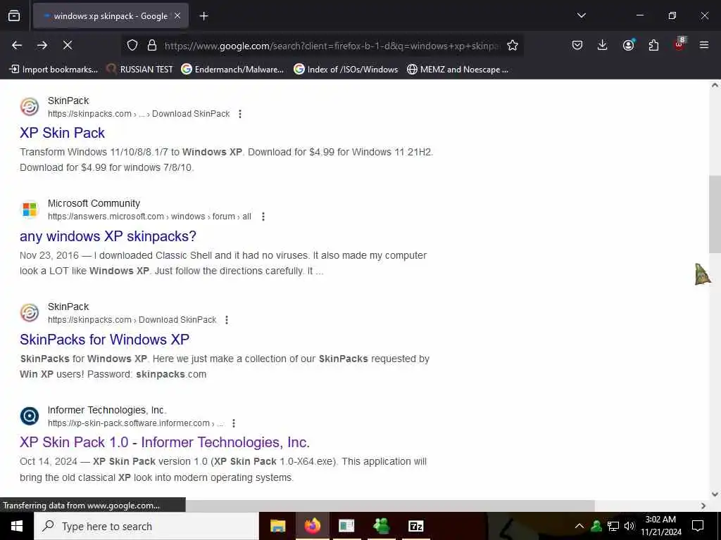Open volume control in tray
Viewport: 721px width, 540px height.
click(x=629, y=526)
